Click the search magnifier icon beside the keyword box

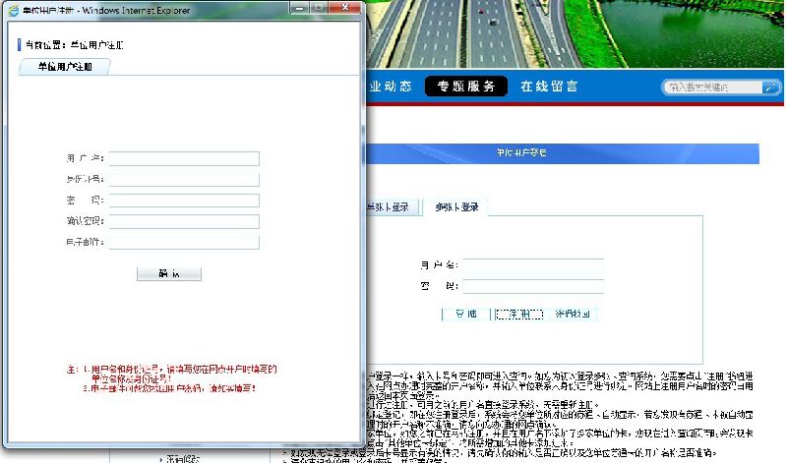pos(770,87)
